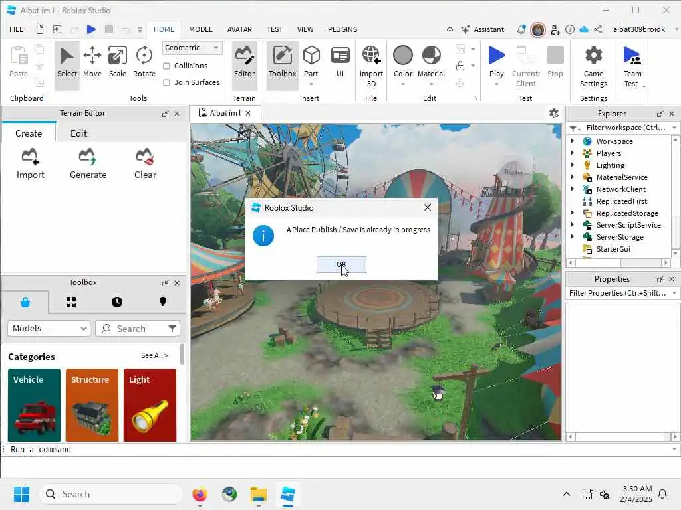
Task: Expand the ServerScriptService node
Action: point(573,224)
